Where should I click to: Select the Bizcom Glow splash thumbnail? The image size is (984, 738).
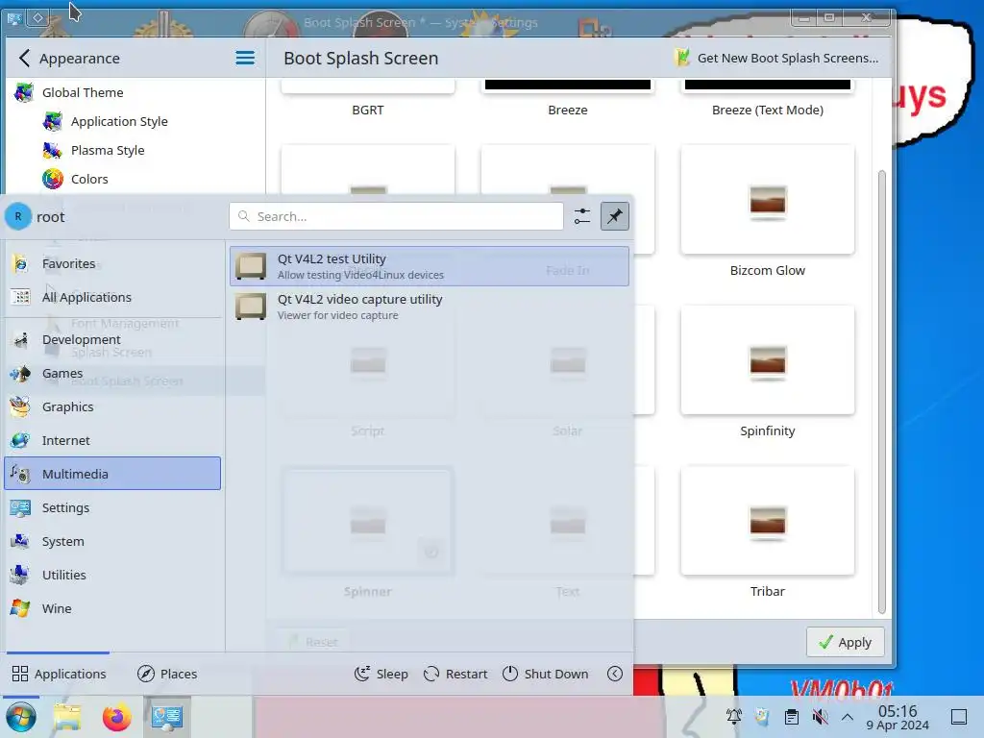coord(768,200)
